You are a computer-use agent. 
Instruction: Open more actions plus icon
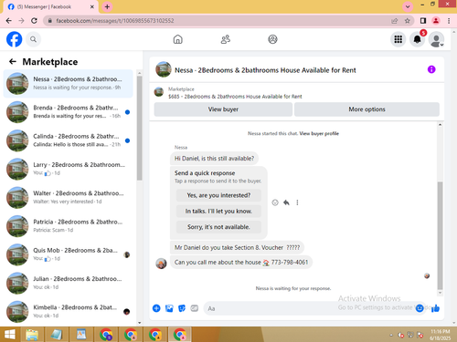click(156, 308)
